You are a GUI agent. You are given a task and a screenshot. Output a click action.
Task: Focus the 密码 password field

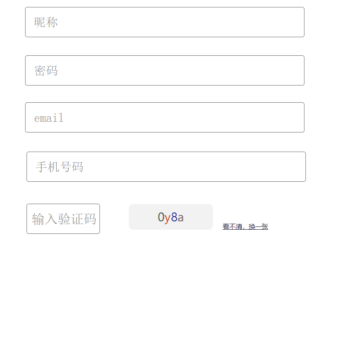coord(165,71)
